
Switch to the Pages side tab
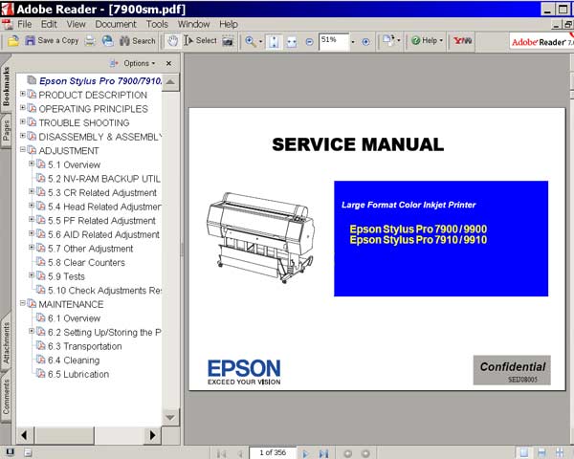point(7,130)
